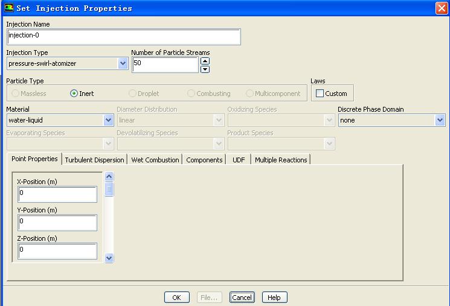
Task: Close the Set Injection Properties dialog
Action: [441, 8]
